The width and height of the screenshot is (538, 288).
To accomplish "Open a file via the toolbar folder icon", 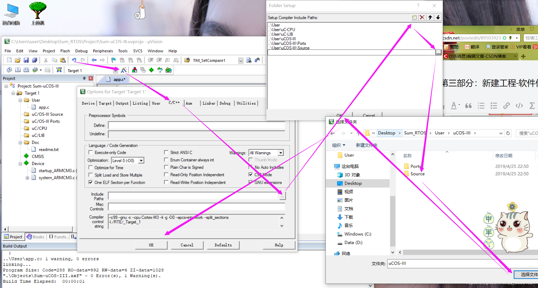I will point(18,60).
